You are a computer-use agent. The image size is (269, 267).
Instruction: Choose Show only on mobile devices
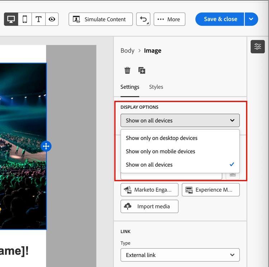coord(160,151)
